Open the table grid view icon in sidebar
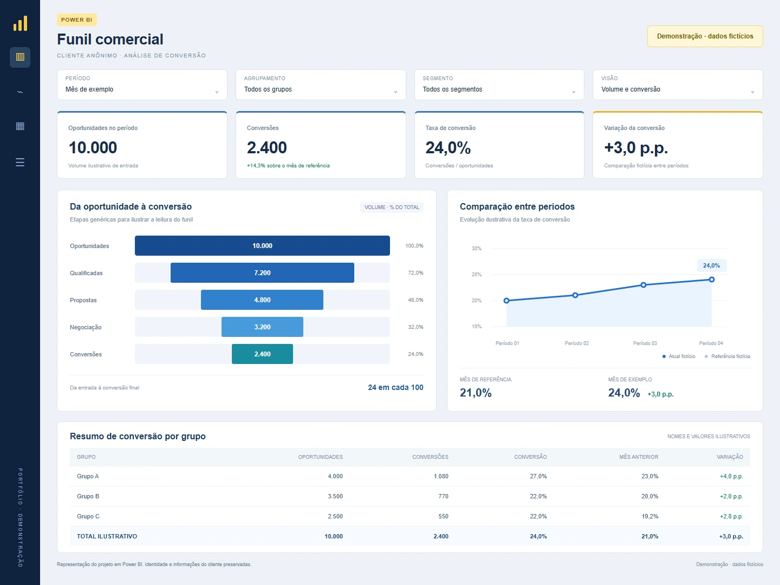Screen dimensions: 780x585 pos(20,126)
